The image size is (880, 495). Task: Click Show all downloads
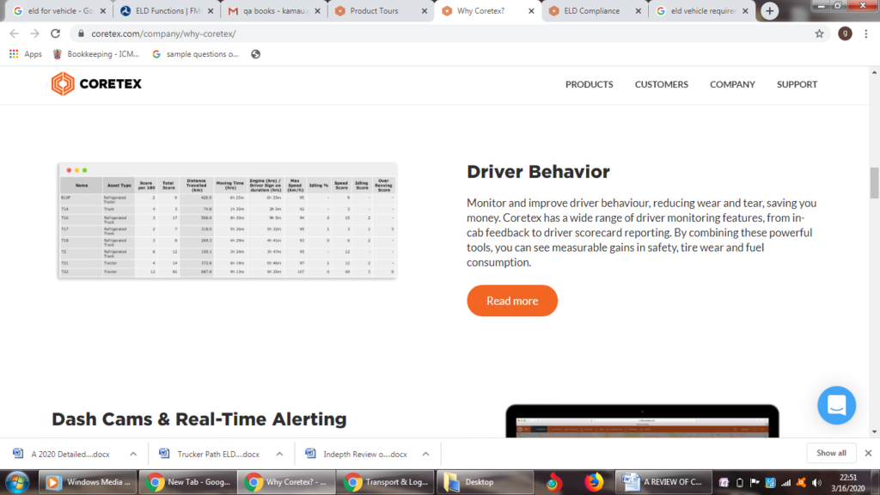[x=831, y=453]
